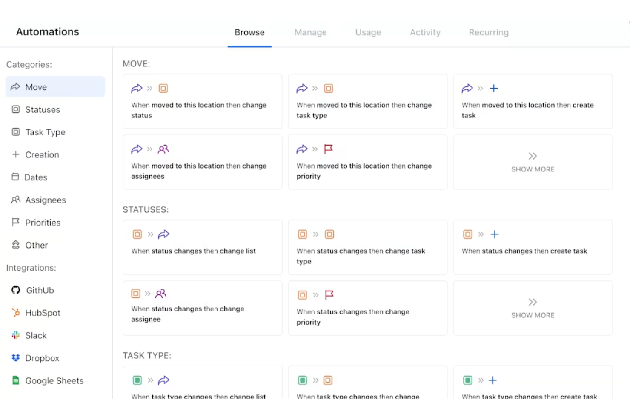Open the Recurring tab

coord(488,32)
